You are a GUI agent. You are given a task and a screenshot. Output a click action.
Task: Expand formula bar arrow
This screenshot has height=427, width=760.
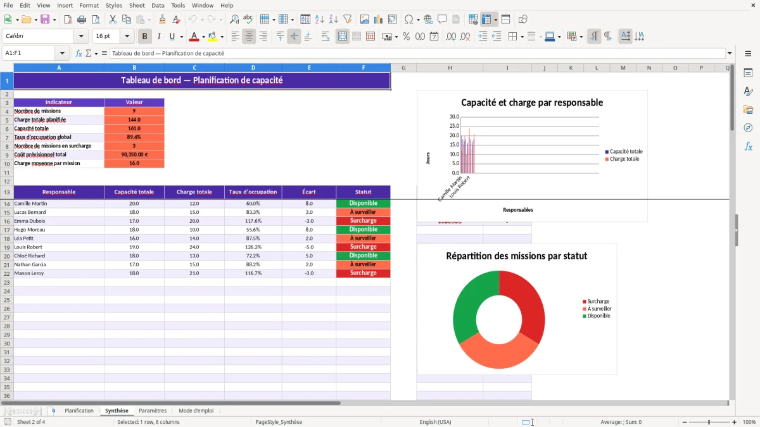tap(730, 53)
